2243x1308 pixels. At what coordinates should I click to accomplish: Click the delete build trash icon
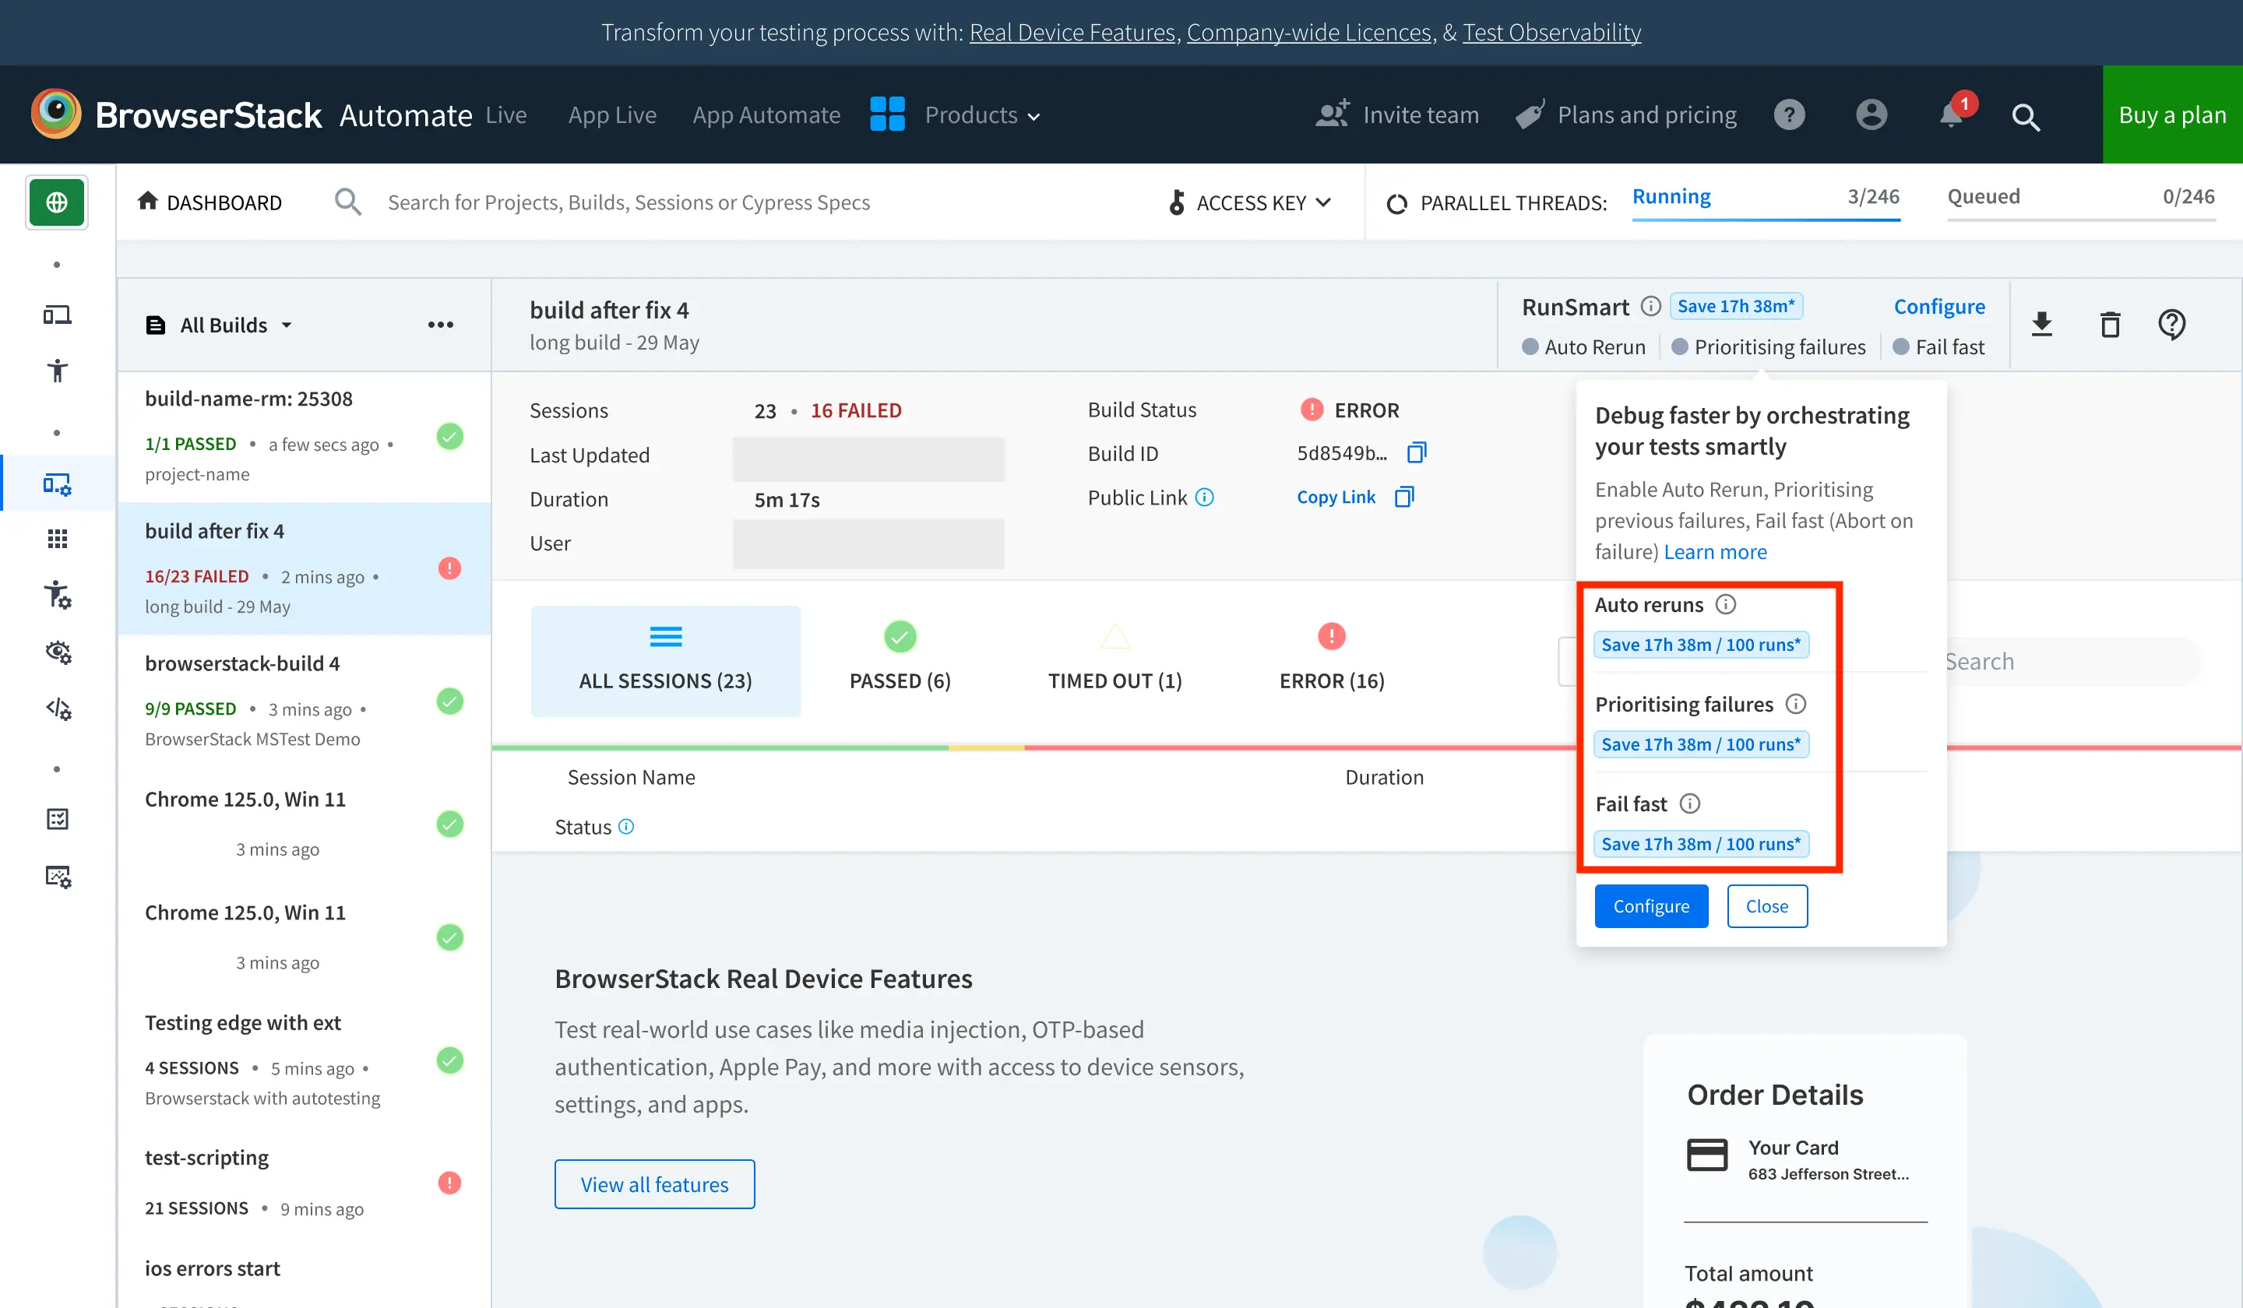(2110, 325)
